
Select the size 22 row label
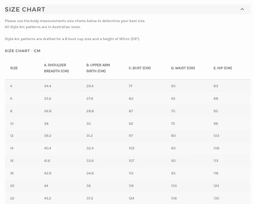coord(12,198)
